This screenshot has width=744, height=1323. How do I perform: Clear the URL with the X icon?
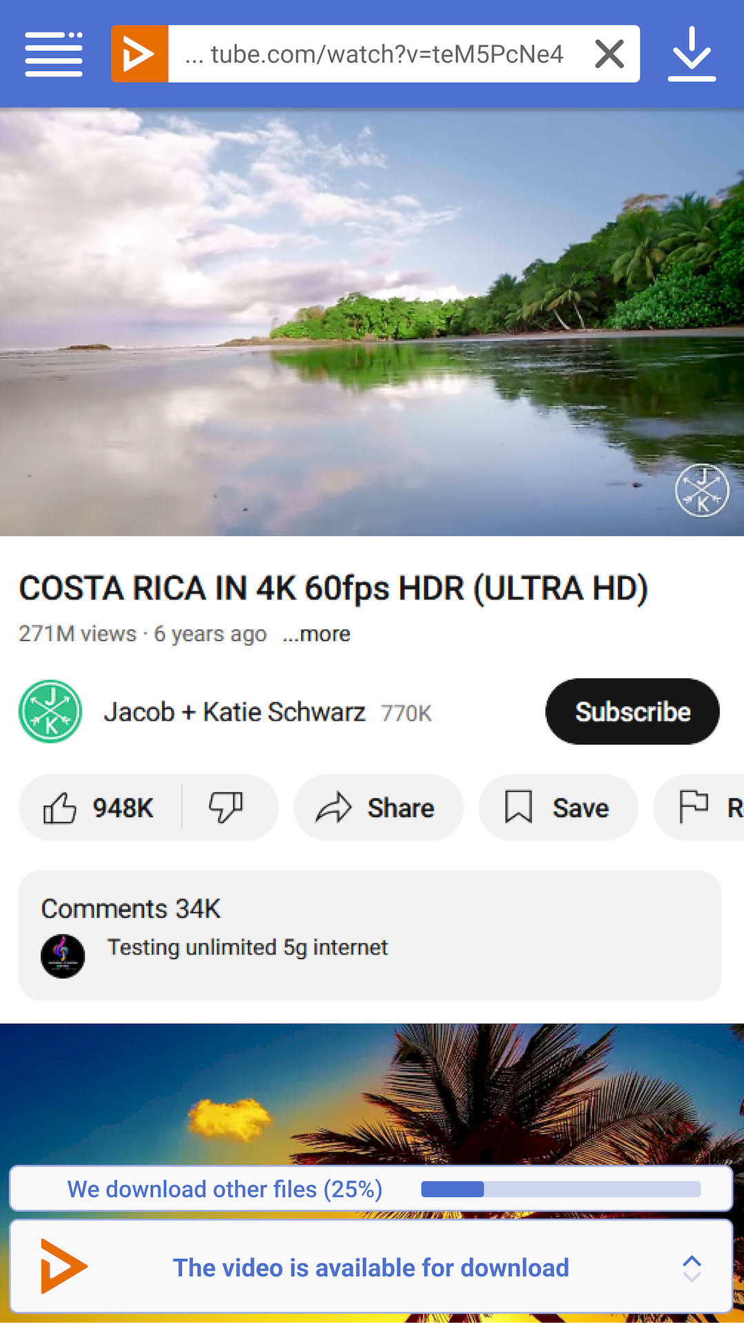pyautogui.click(x=609, y=54)
